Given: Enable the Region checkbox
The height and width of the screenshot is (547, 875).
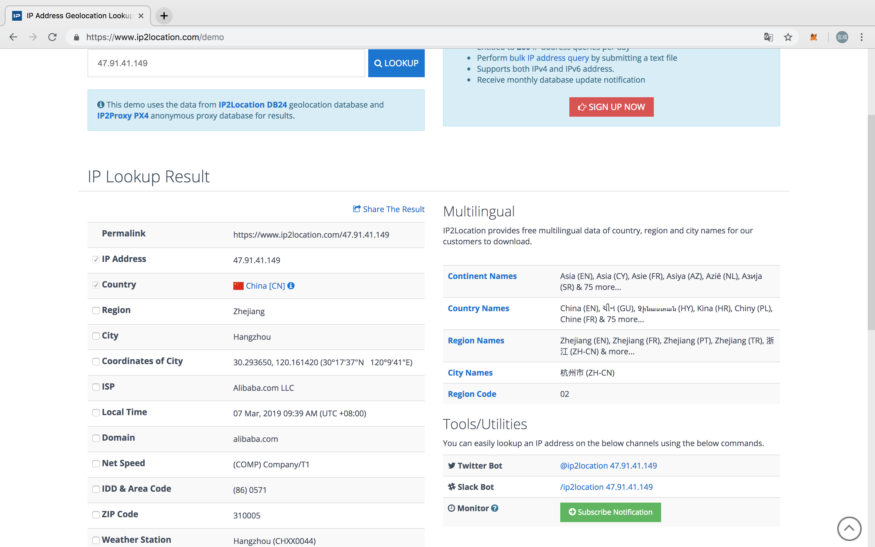Looking at the screenshot, I should click(x=96, y=311).
